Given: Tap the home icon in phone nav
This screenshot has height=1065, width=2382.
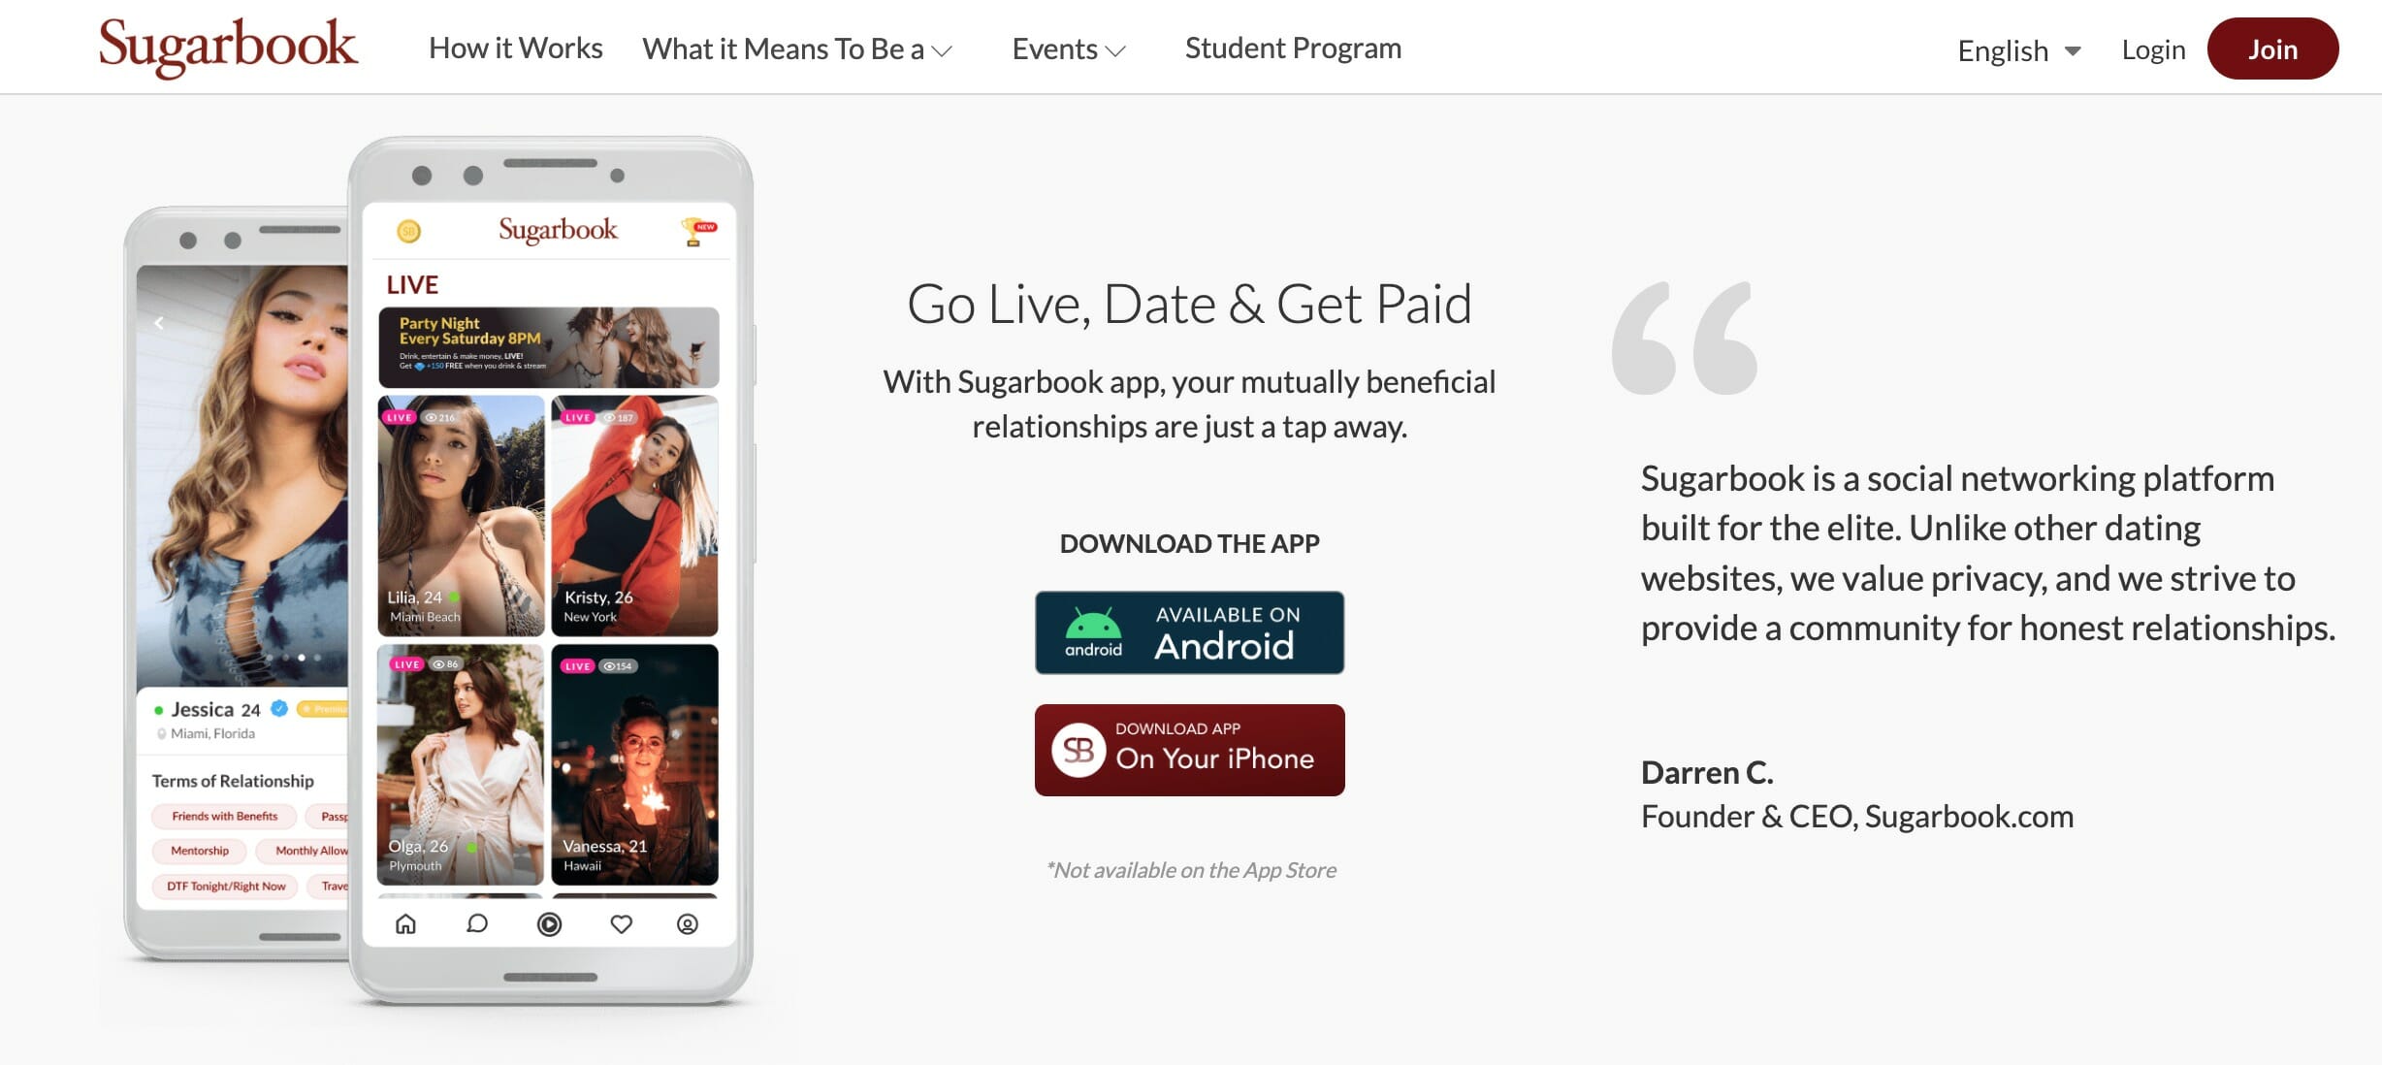Looking at the screenshot, I should tap(405, 923).
